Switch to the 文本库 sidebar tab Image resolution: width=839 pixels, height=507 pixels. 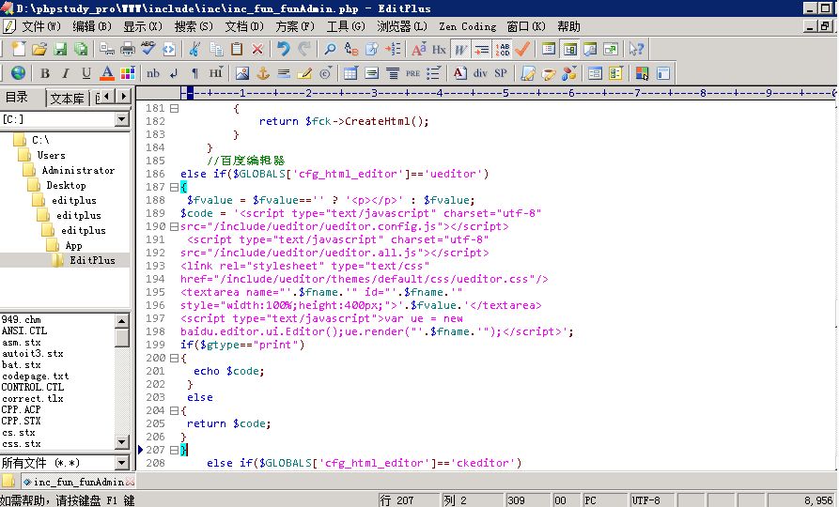coord(67,98)
